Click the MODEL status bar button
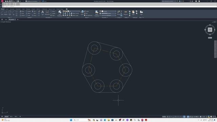The image size is (217, 122). [164, 117]
